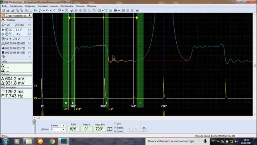Click the channel 1 level marker on the graph's left edge
This screenshot has width=257, height=145.
click(x=35, y=86)
